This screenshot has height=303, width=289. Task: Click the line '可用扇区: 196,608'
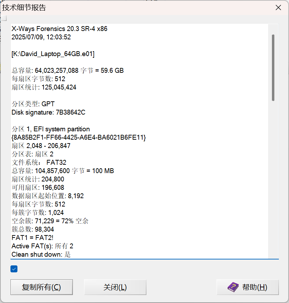pyautogui.click(x=38, y=188)
